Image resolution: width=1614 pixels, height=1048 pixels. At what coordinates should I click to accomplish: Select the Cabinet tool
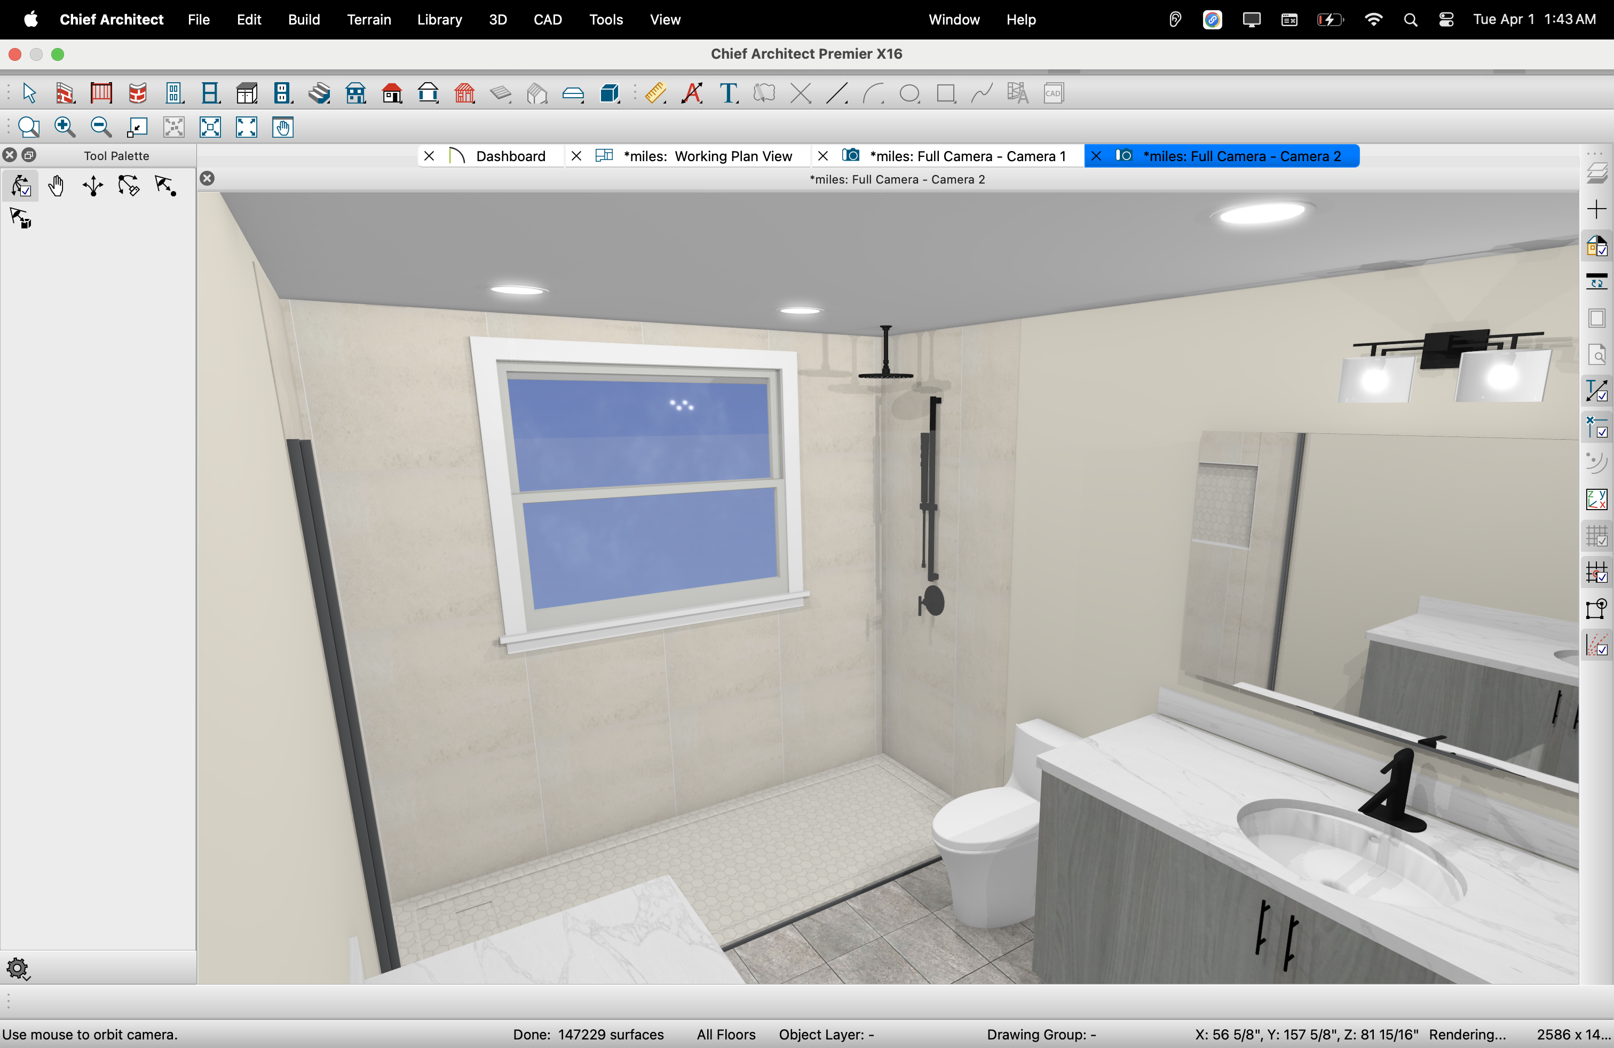pos(247,93)
